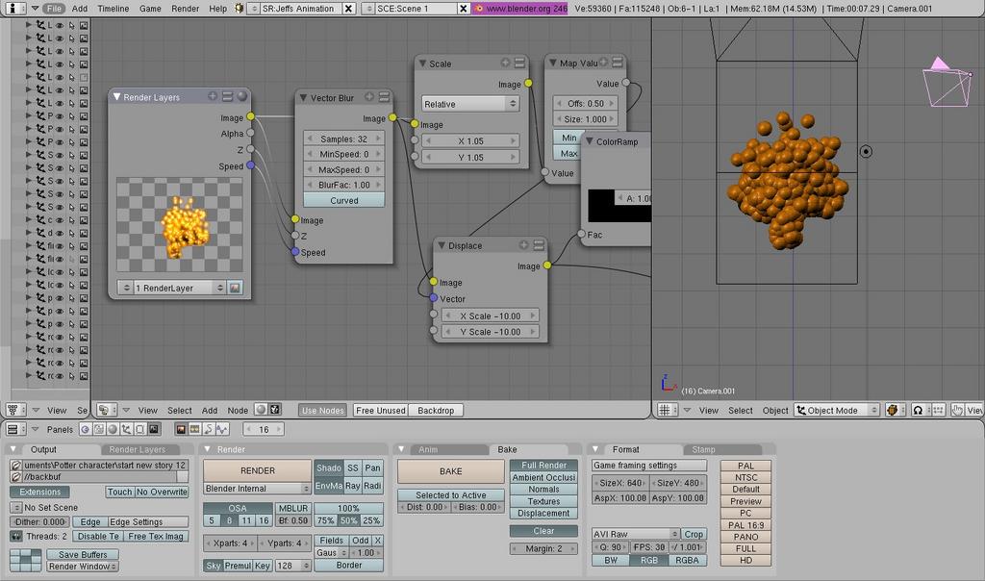The height and width of the screenshot is (581, 985).
Task: Open the Object Mode dropdown
Action: [x=837, y=410]
